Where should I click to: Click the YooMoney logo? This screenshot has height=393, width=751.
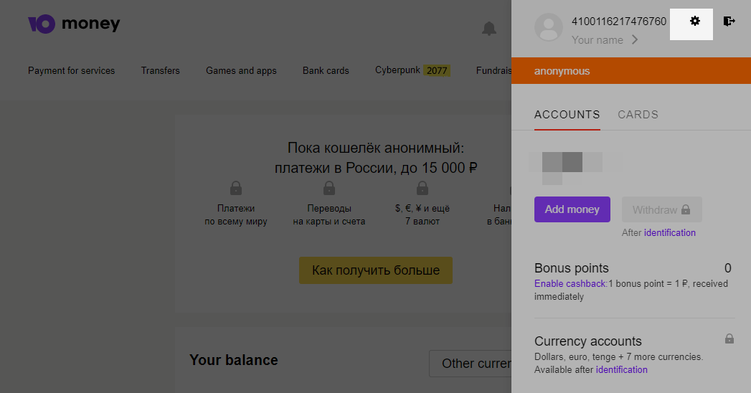tap(74, 25)
